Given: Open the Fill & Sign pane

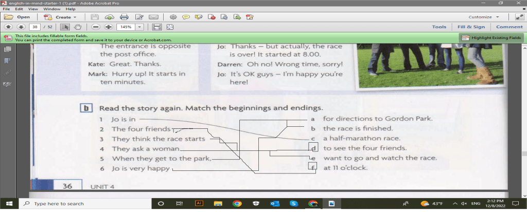Looking at the screenshot, I should point(471,27).
